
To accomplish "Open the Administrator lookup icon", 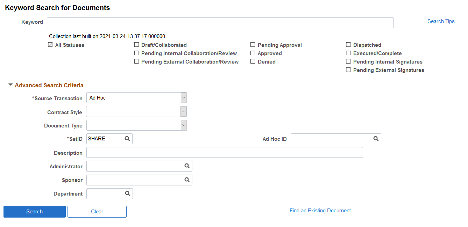I will tap(187, 166).
